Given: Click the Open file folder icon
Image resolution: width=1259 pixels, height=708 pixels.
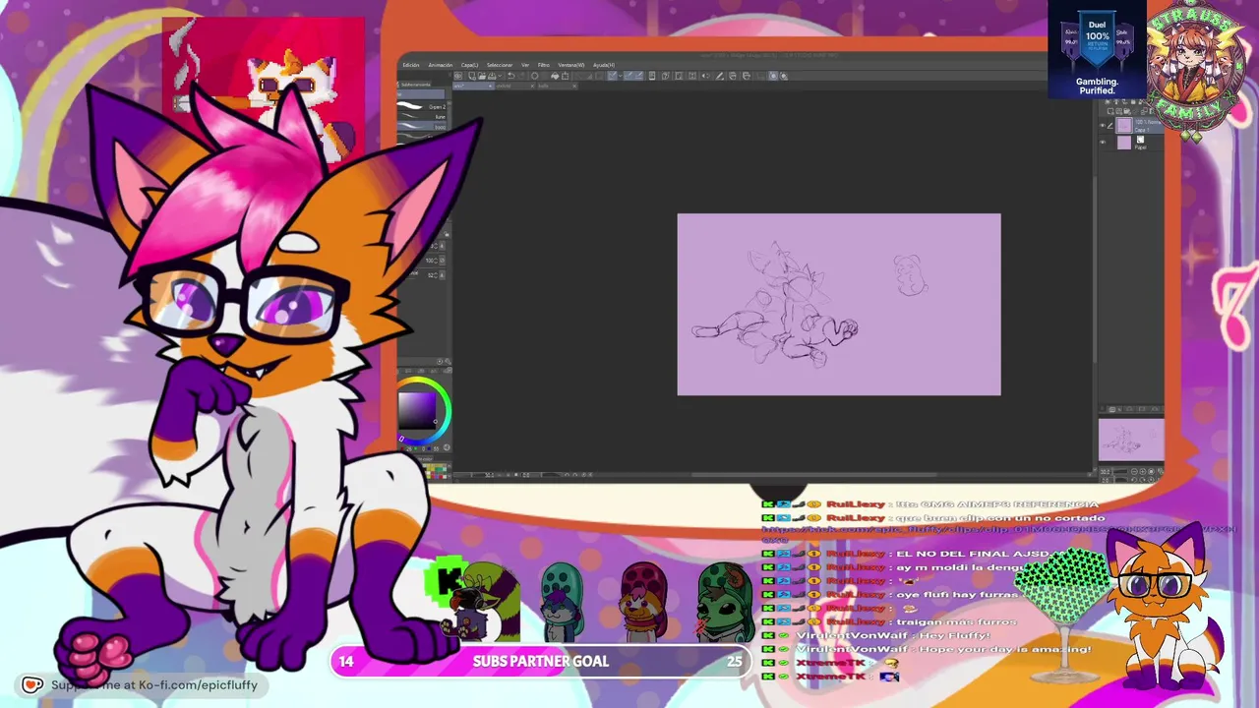Looking at the screenshot, I should point(482,76).
